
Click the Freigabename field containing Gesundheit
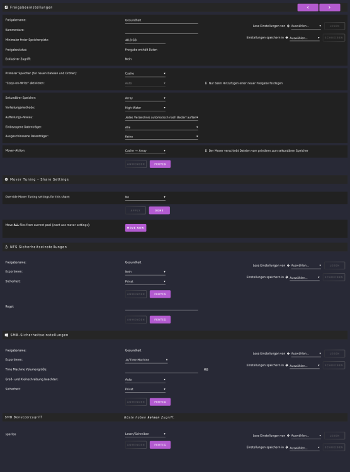click(161, 20)
